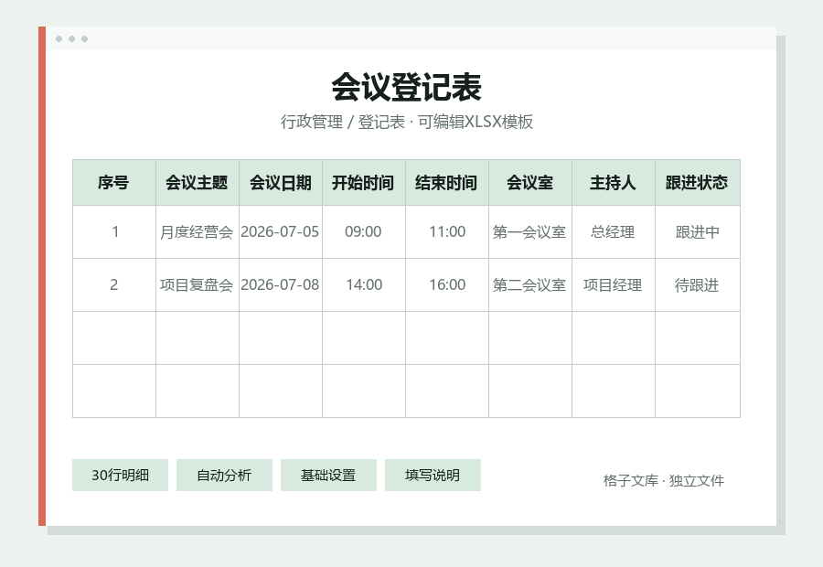Screen dimensions: 823x567
Task: Select the 序号 column header
Action: click(114, 182)
